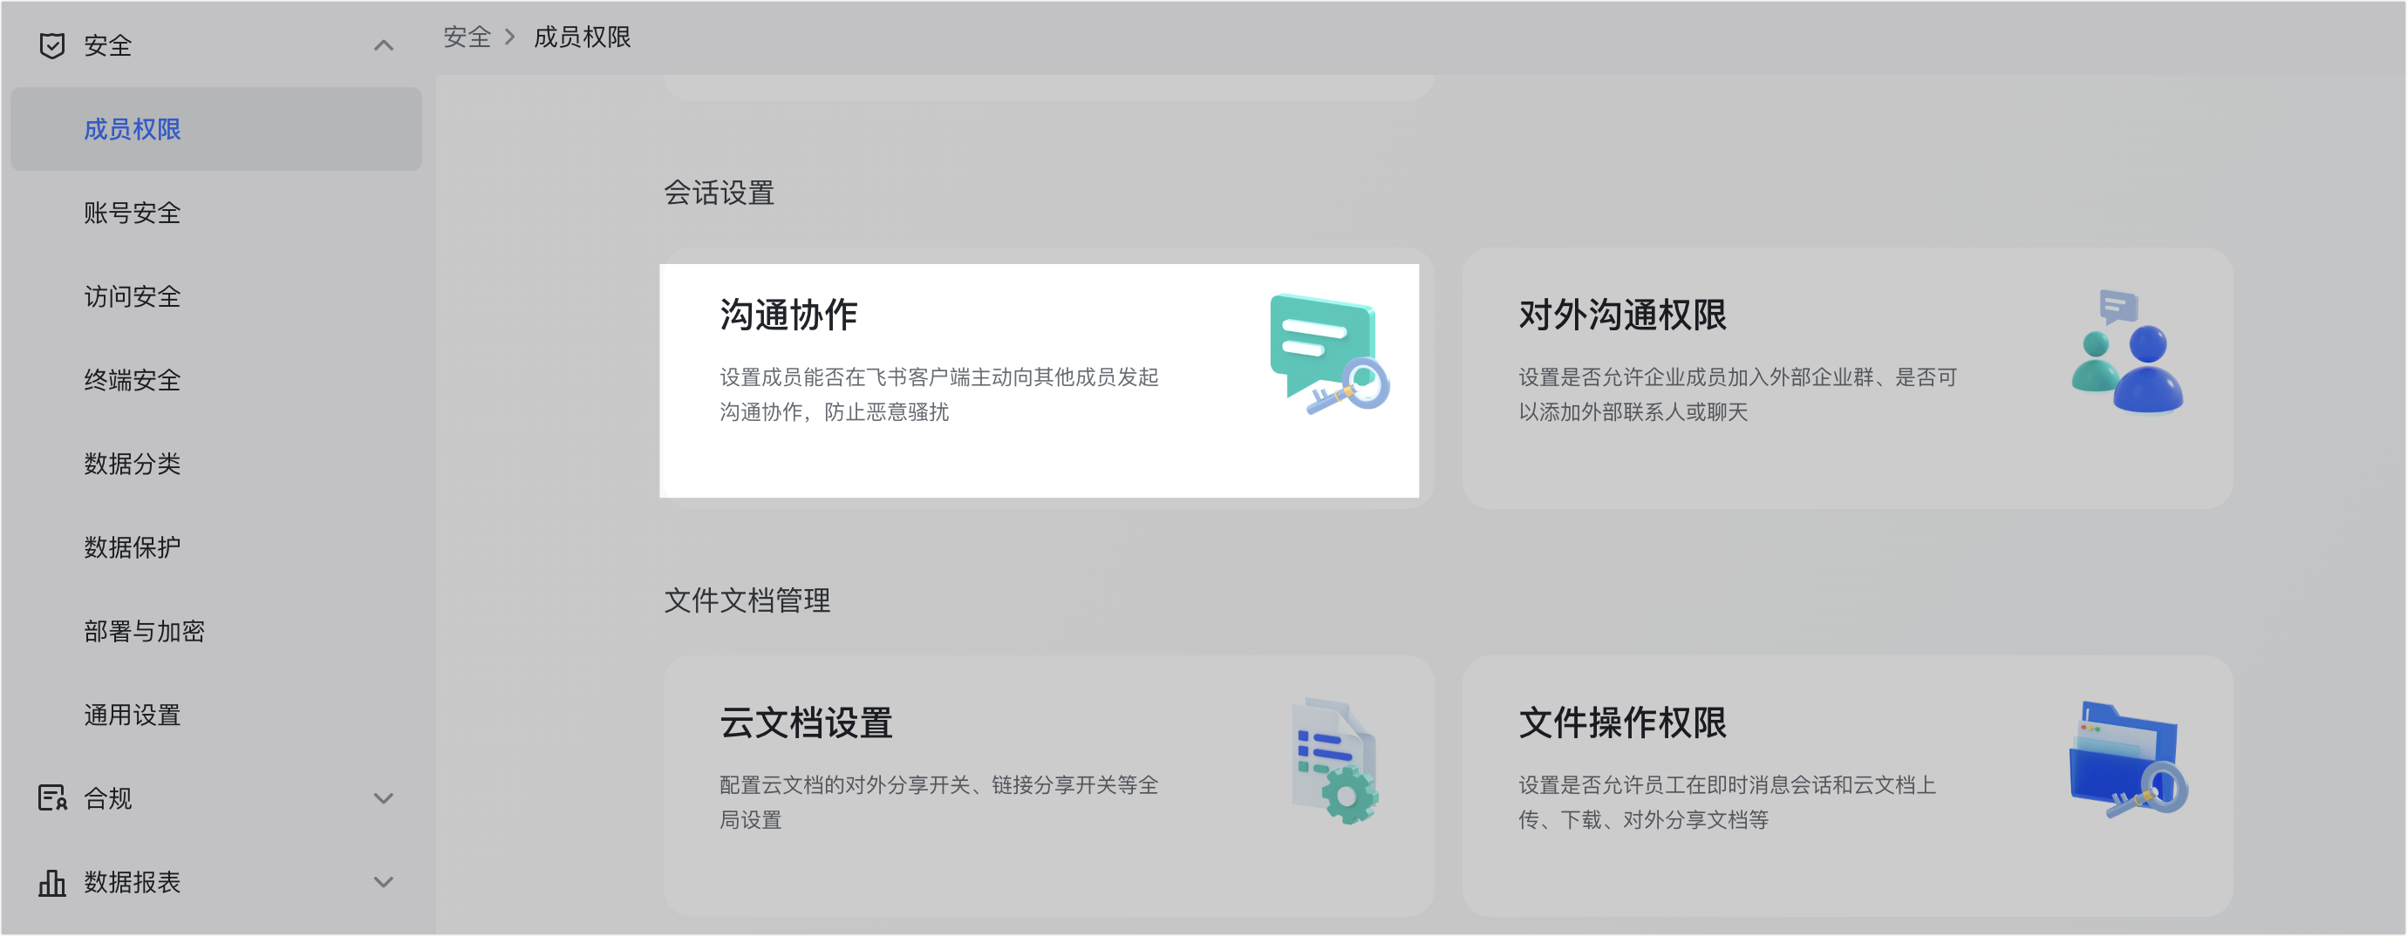Click 成员权限 in the breadcrumb

[583, 37]
